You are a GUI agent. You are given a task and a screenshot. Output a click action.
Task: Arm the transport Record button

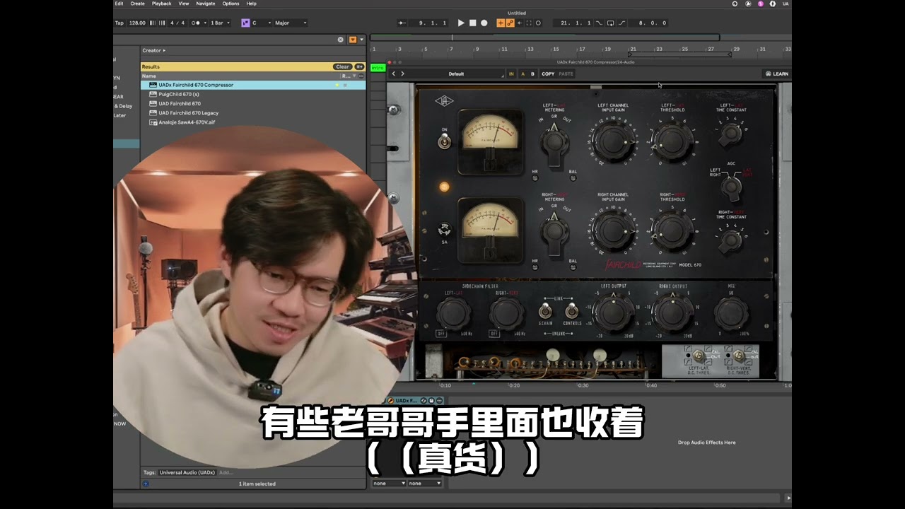(x=484, y=23)
